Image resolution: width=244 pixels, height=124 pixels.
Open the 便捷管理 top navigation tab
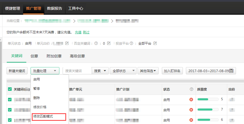[x=13, y=8]
